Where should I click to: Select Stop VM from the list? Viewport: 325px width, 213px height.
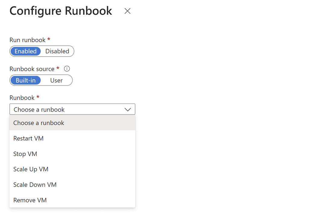pyautogui.click(x=25, y=154)
